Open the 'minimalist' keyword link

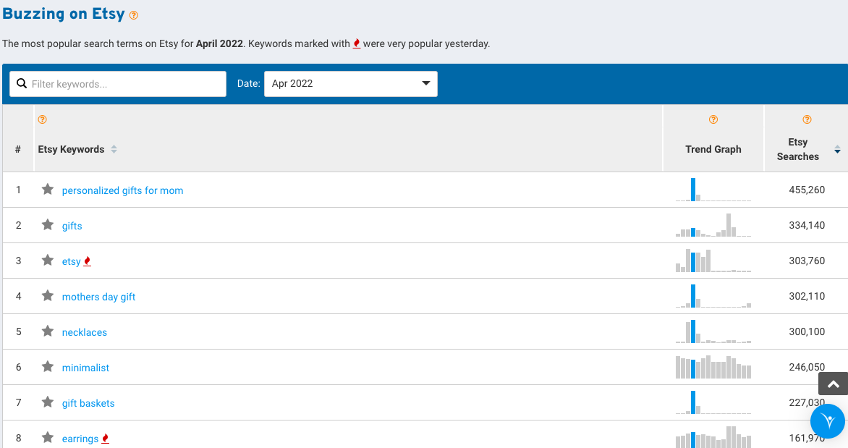(85, 368)
